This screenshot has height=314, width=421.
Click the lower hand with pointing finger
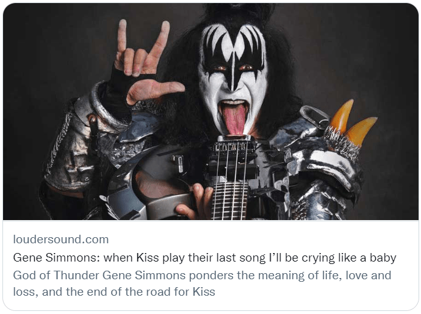(x=154, y=91)
